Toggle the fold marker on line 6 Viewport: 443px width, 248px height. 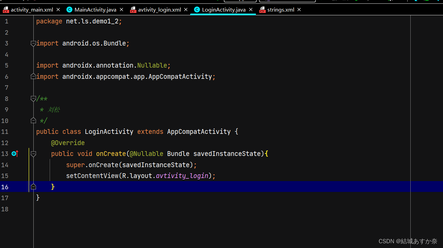(33, 76)
